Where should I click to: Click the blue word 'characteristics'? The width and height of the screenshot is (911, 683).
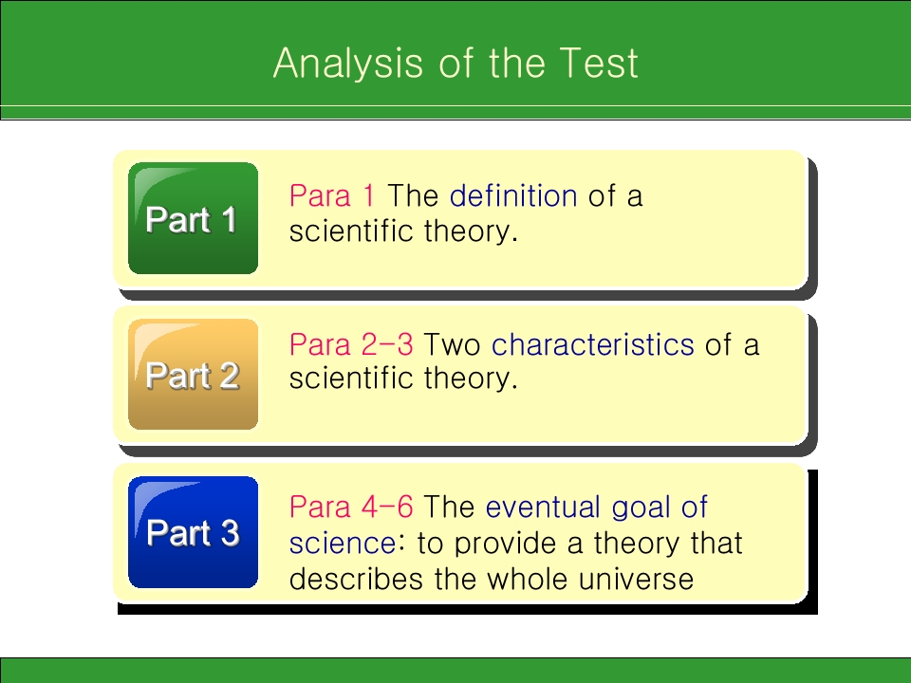[592, 344]
